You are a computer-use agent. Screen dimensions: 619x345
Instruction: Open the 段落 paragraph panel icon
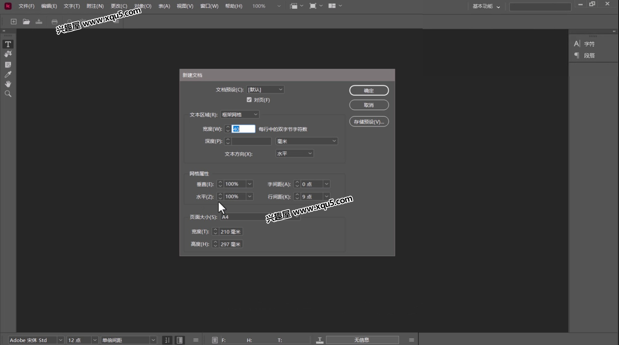[577, 55]
